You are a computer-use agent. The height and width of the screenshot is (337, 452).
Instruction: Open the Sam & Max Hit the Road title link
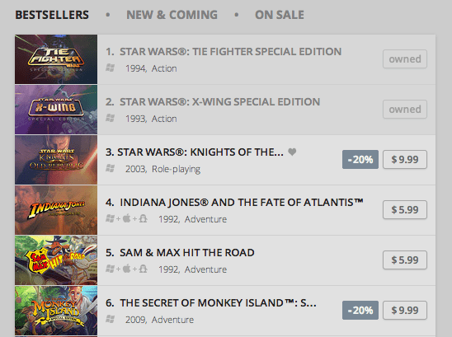pos(187,253)
